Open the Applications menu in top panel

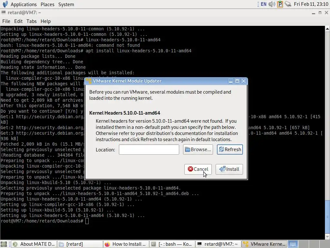point(24,5)
